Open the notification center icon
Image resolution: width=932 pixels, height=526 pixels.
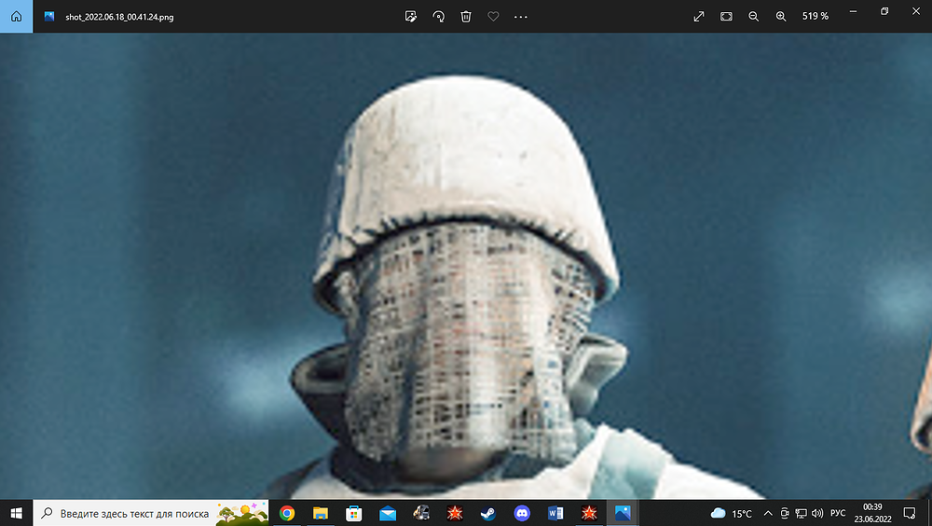click(910, 513)
